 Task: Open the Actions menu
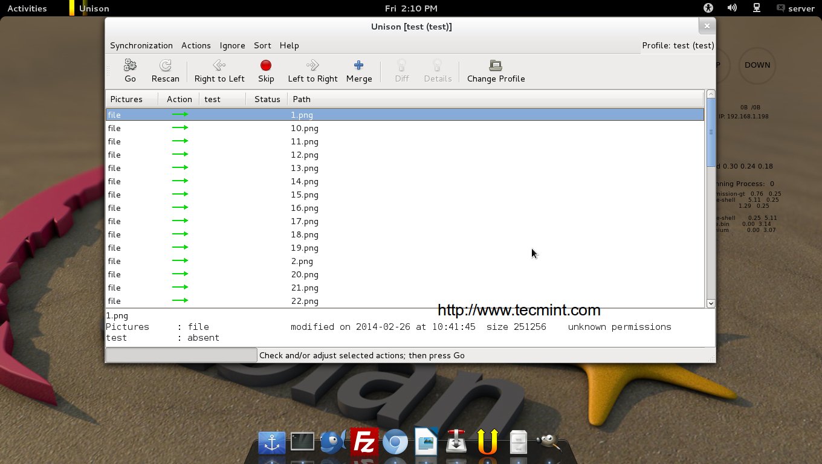(196, 45)
